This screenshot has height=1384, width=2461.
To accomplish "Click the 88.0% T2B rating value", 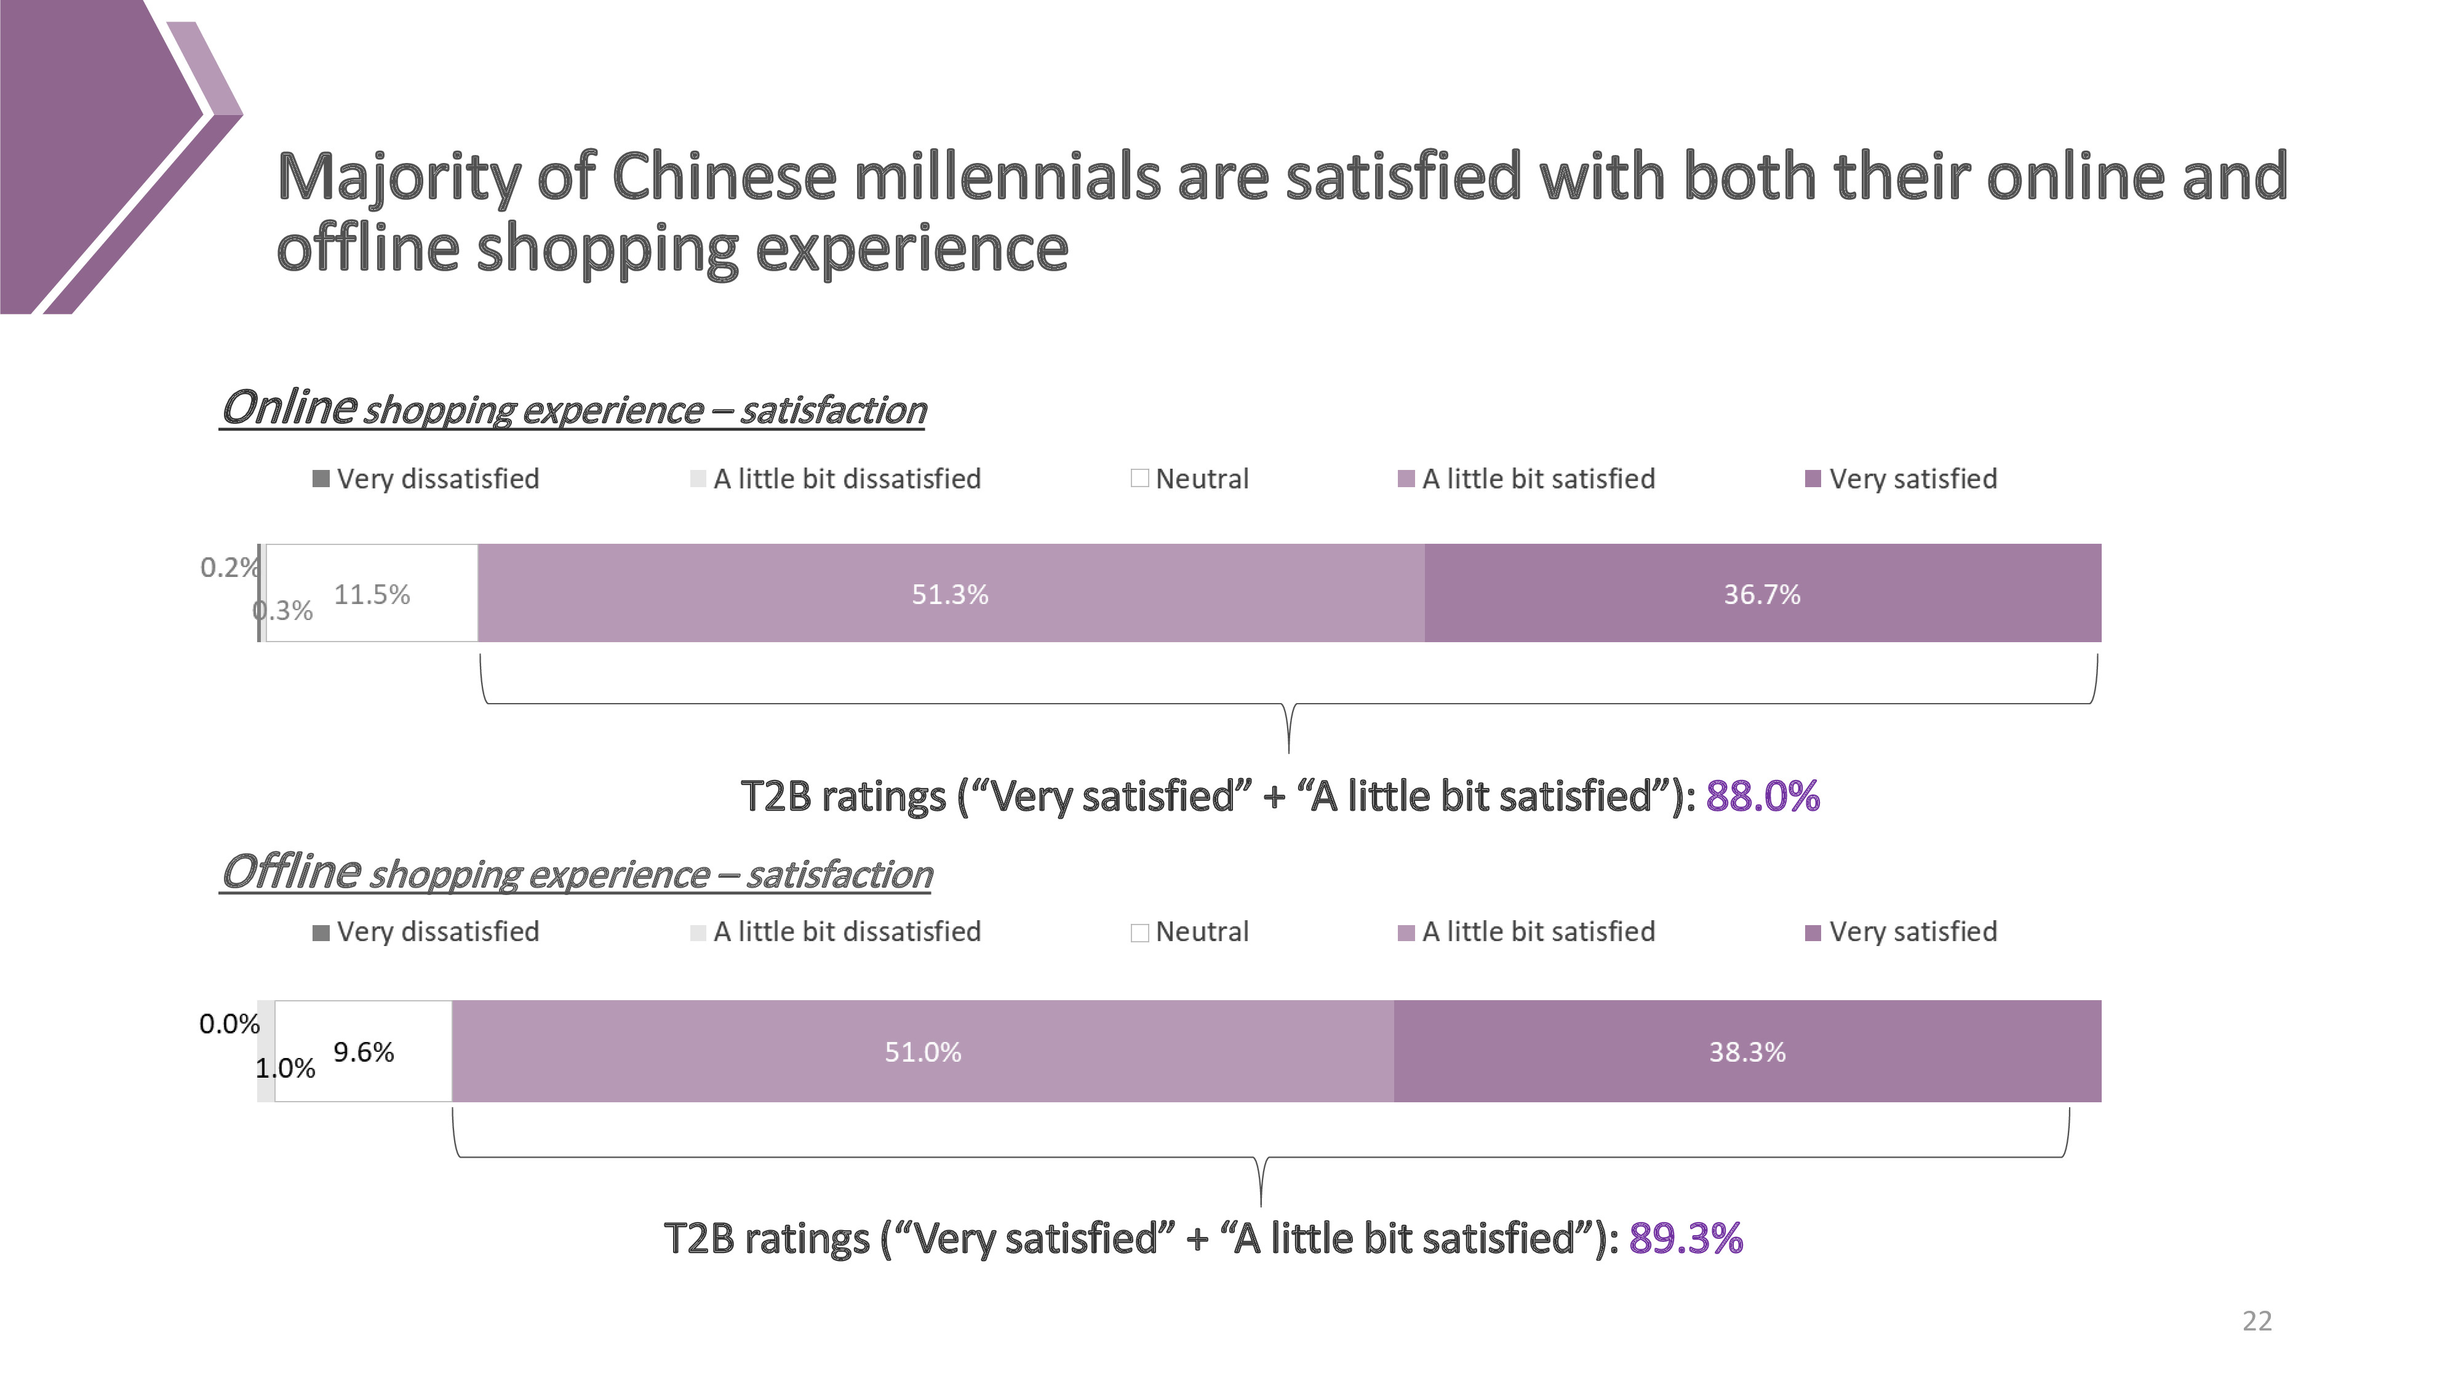I will click(x=1763, y=795).
